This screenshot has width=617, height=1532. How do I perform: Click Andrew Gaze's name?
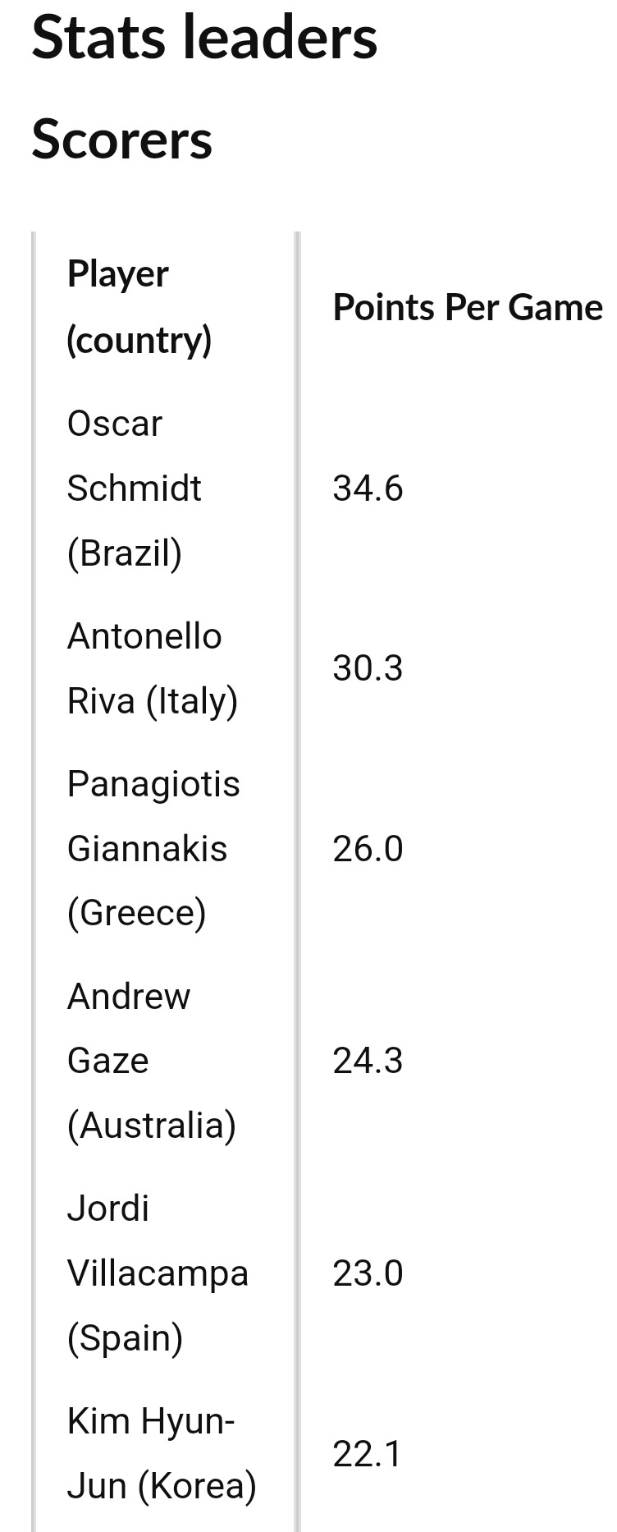click(129, 1028)
